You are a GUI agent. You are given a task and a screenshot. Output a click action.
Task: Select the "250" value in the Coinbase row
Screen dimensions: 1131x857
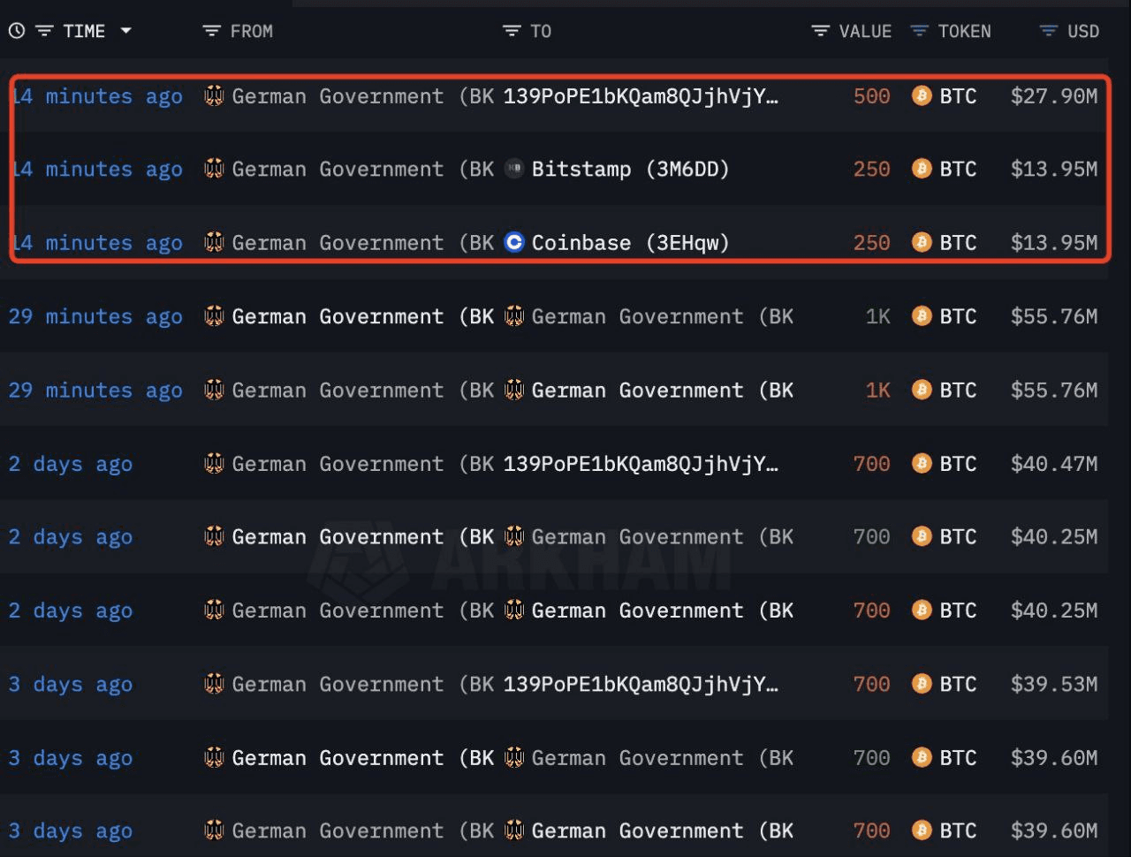[x=871, y=242]
